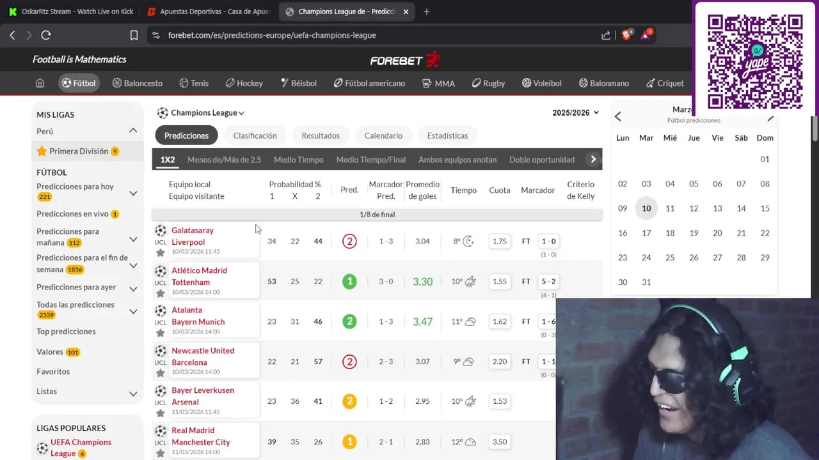Open Voleibol section
This screenshot has height=460, width=819.
[541, 83]
